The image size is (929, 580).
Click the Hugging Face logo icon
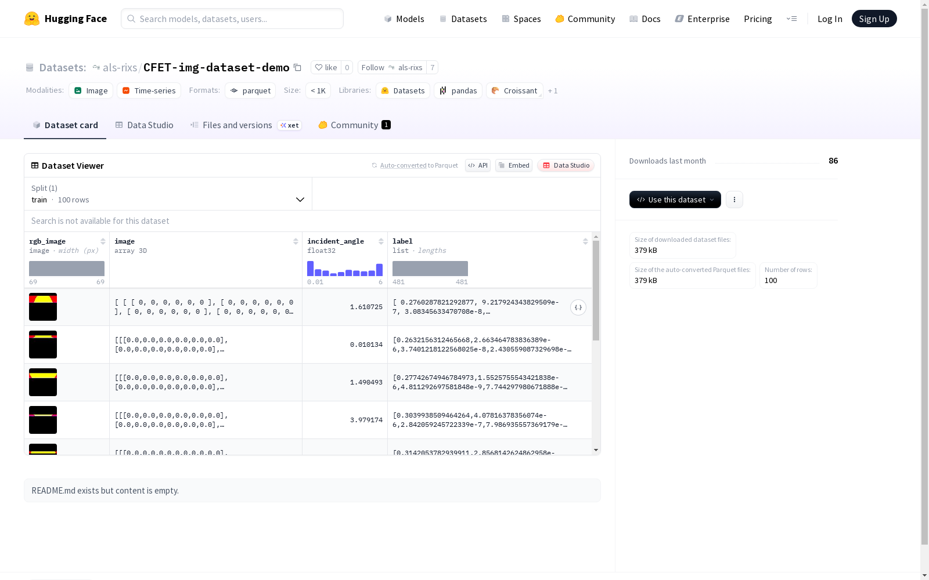(32, 19)
